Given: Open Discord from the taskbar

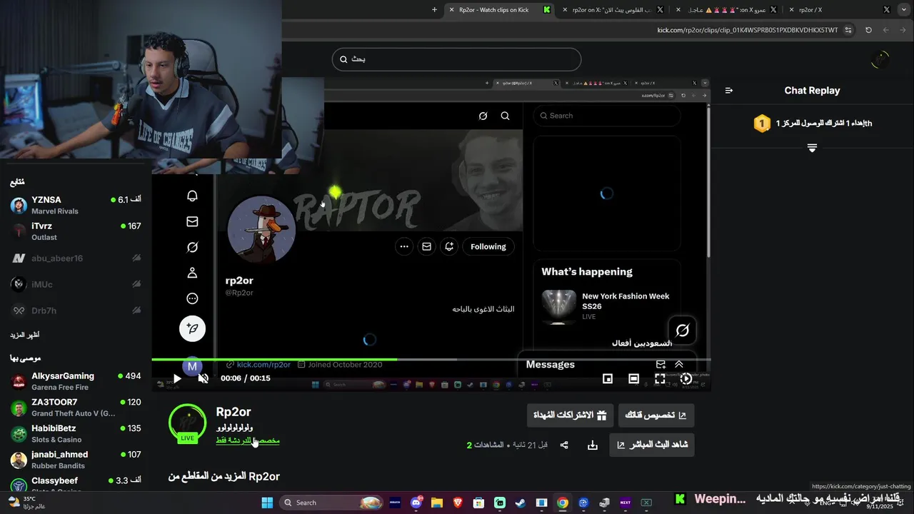Looking at the screenshot, I should point(416,503).
